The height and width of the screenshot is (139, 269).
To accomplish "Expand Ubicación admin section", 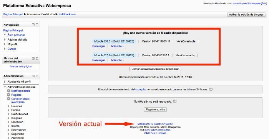I will [8, 122].
